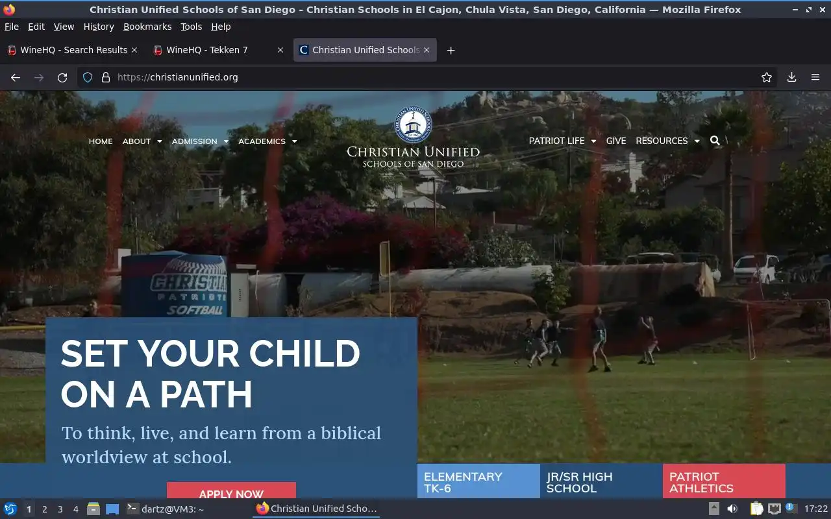Screen dimensions: 831x519
Task: Switch to workspace 3
Action: click(60, 509)
